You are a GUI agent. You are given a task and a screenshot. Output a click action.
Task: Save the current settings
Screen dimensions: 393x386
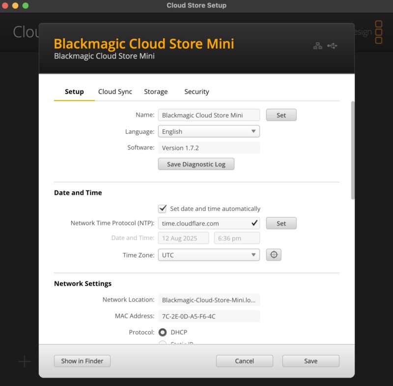[x=310, y=361]
